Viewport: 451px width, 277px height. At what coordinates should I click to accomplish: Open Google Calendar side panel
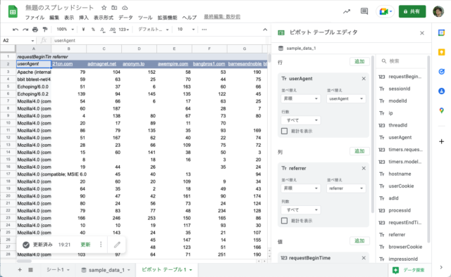point(442,33)
